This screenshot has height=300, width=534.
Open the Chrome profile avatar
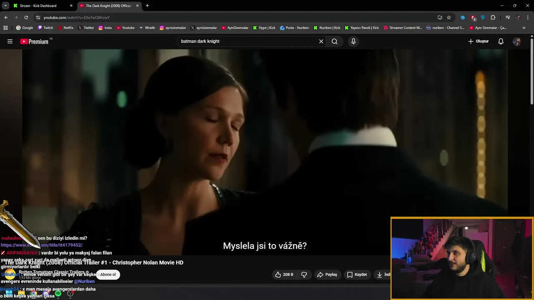(518, 17)
